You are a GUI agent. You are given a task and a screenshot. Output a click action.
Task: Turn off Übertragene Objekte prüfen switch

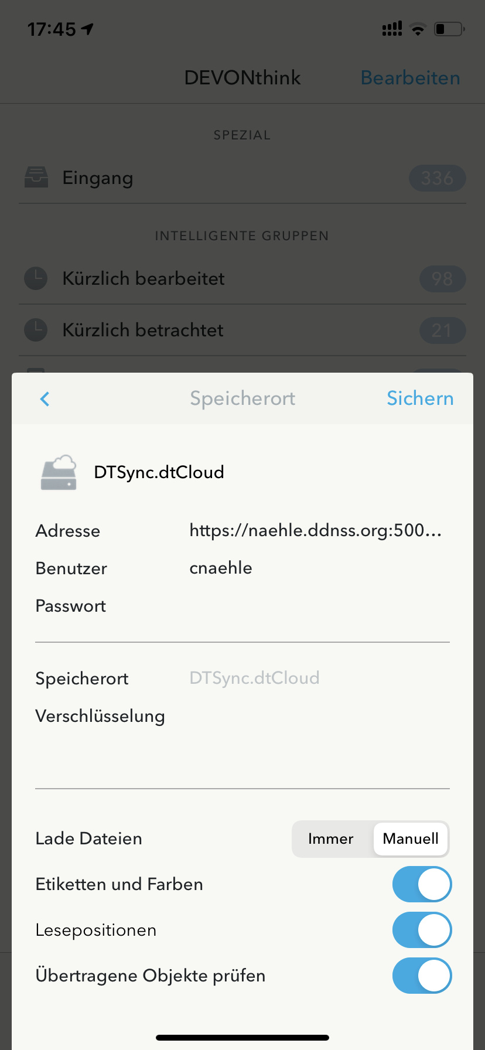[x=422, y=976]
